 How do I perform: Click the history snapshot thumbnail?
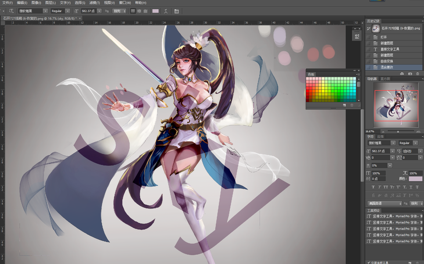coord(376,29)
